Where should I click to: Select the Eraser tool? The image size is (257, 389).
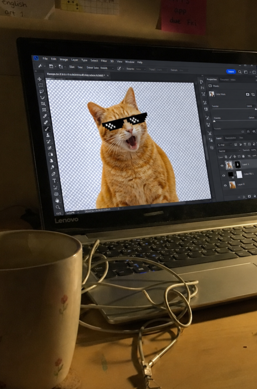(x=49, y=148)
